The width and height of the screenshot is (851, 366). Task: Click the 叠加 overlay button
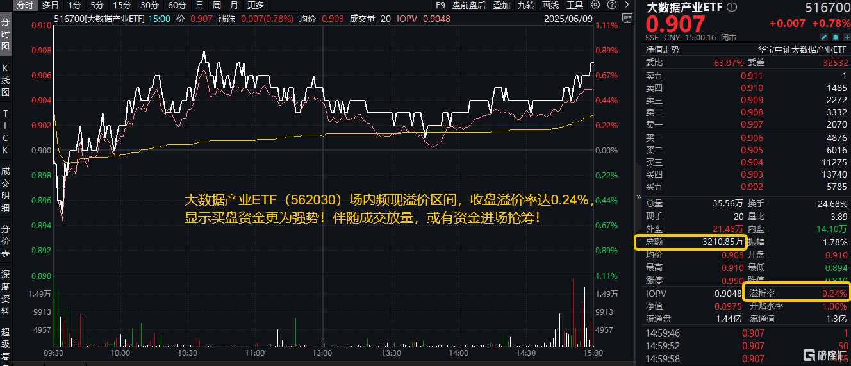(x=502, y=5)
